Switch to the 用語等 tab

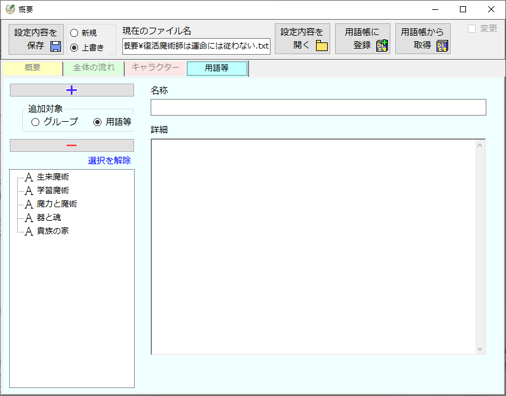click(217, 68)
